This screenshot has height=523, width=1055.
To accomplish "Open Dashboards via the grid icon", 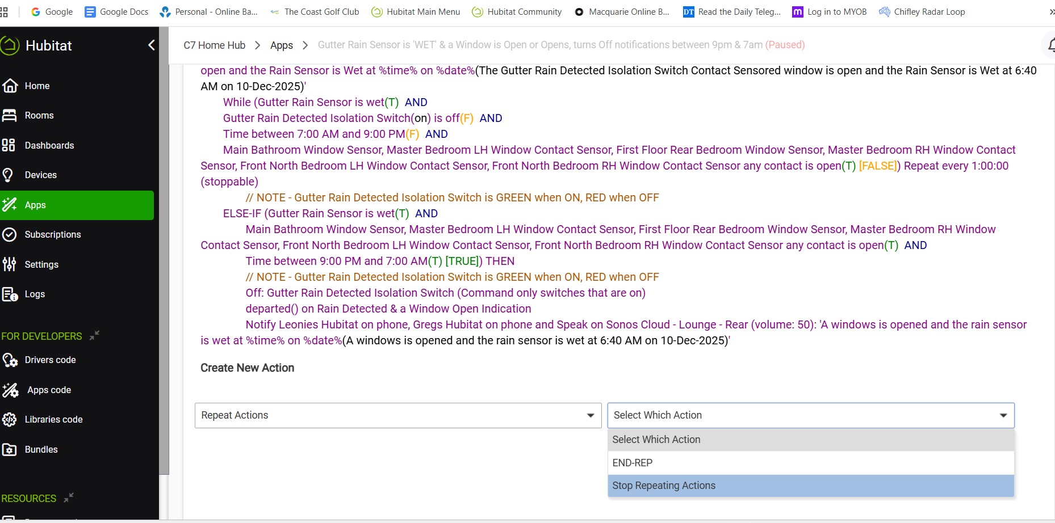I will coord(9,145).
